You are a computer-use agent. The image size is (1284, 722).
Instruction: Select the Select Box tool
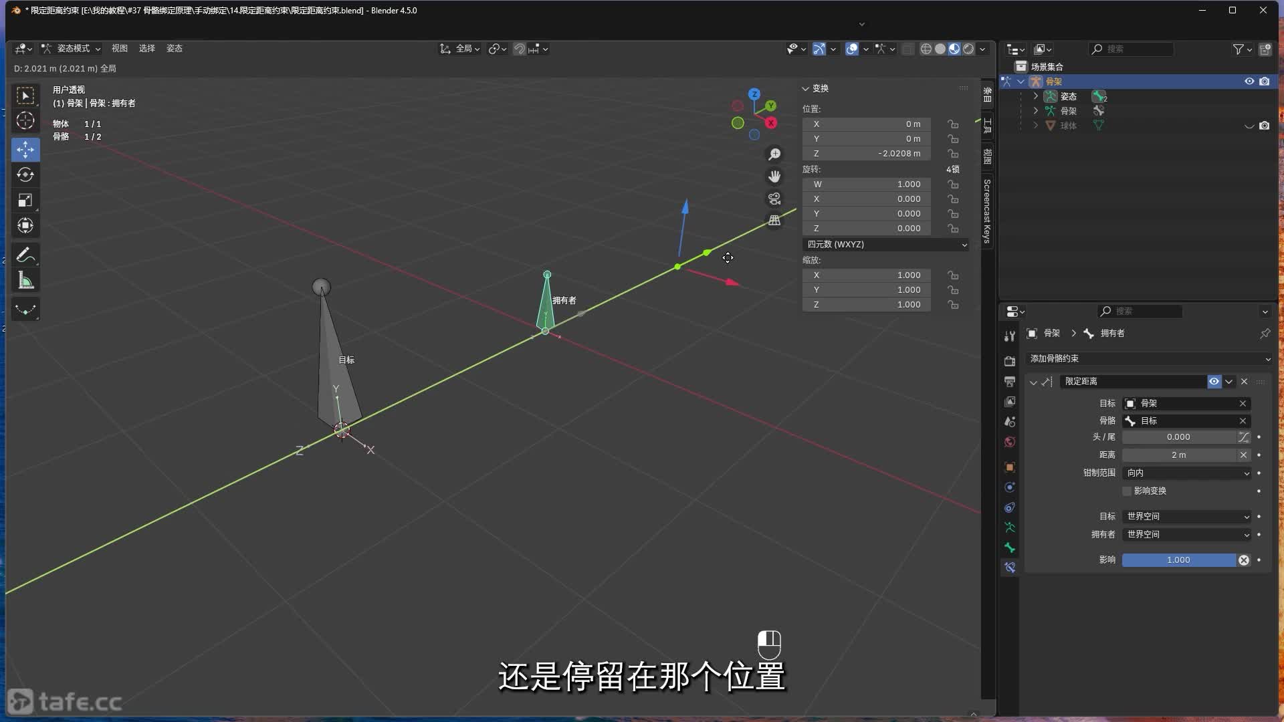point(25,96)
